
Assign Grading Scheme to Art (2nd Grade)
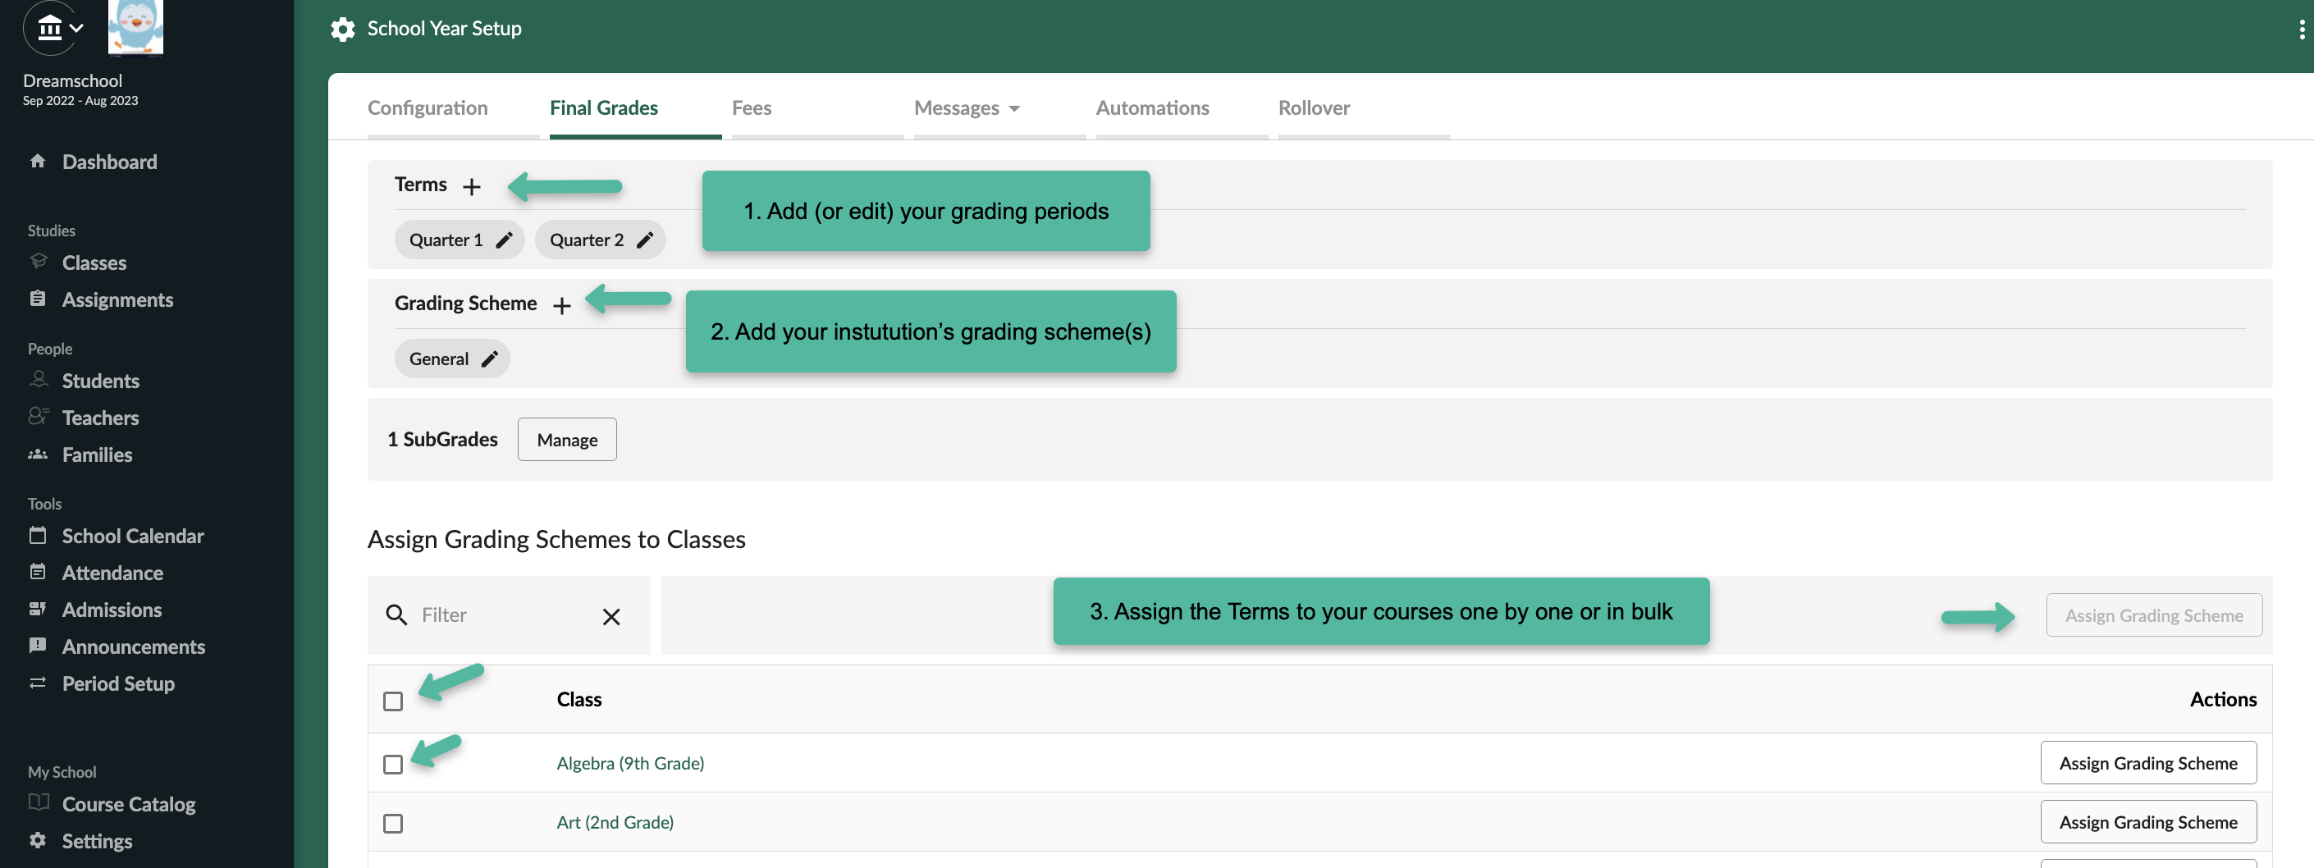pos(2147,822)
